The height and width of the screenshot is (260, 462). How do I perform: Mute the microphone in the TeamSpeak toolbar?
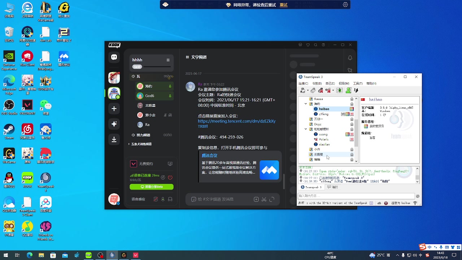(321, 90)
